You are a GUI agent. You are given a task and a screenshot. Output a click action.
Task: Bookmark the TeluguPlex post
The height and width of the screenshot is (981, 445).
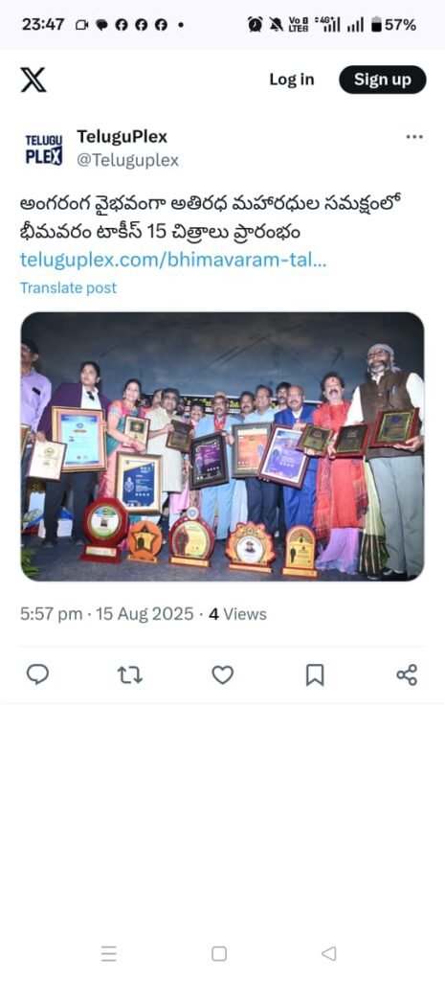(315, 674)
